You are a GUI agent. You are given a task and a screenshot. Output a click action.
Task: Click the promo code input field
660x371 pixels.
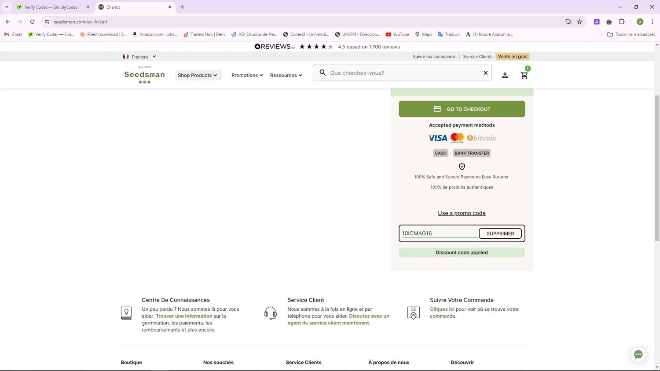[x=439, y=233]
